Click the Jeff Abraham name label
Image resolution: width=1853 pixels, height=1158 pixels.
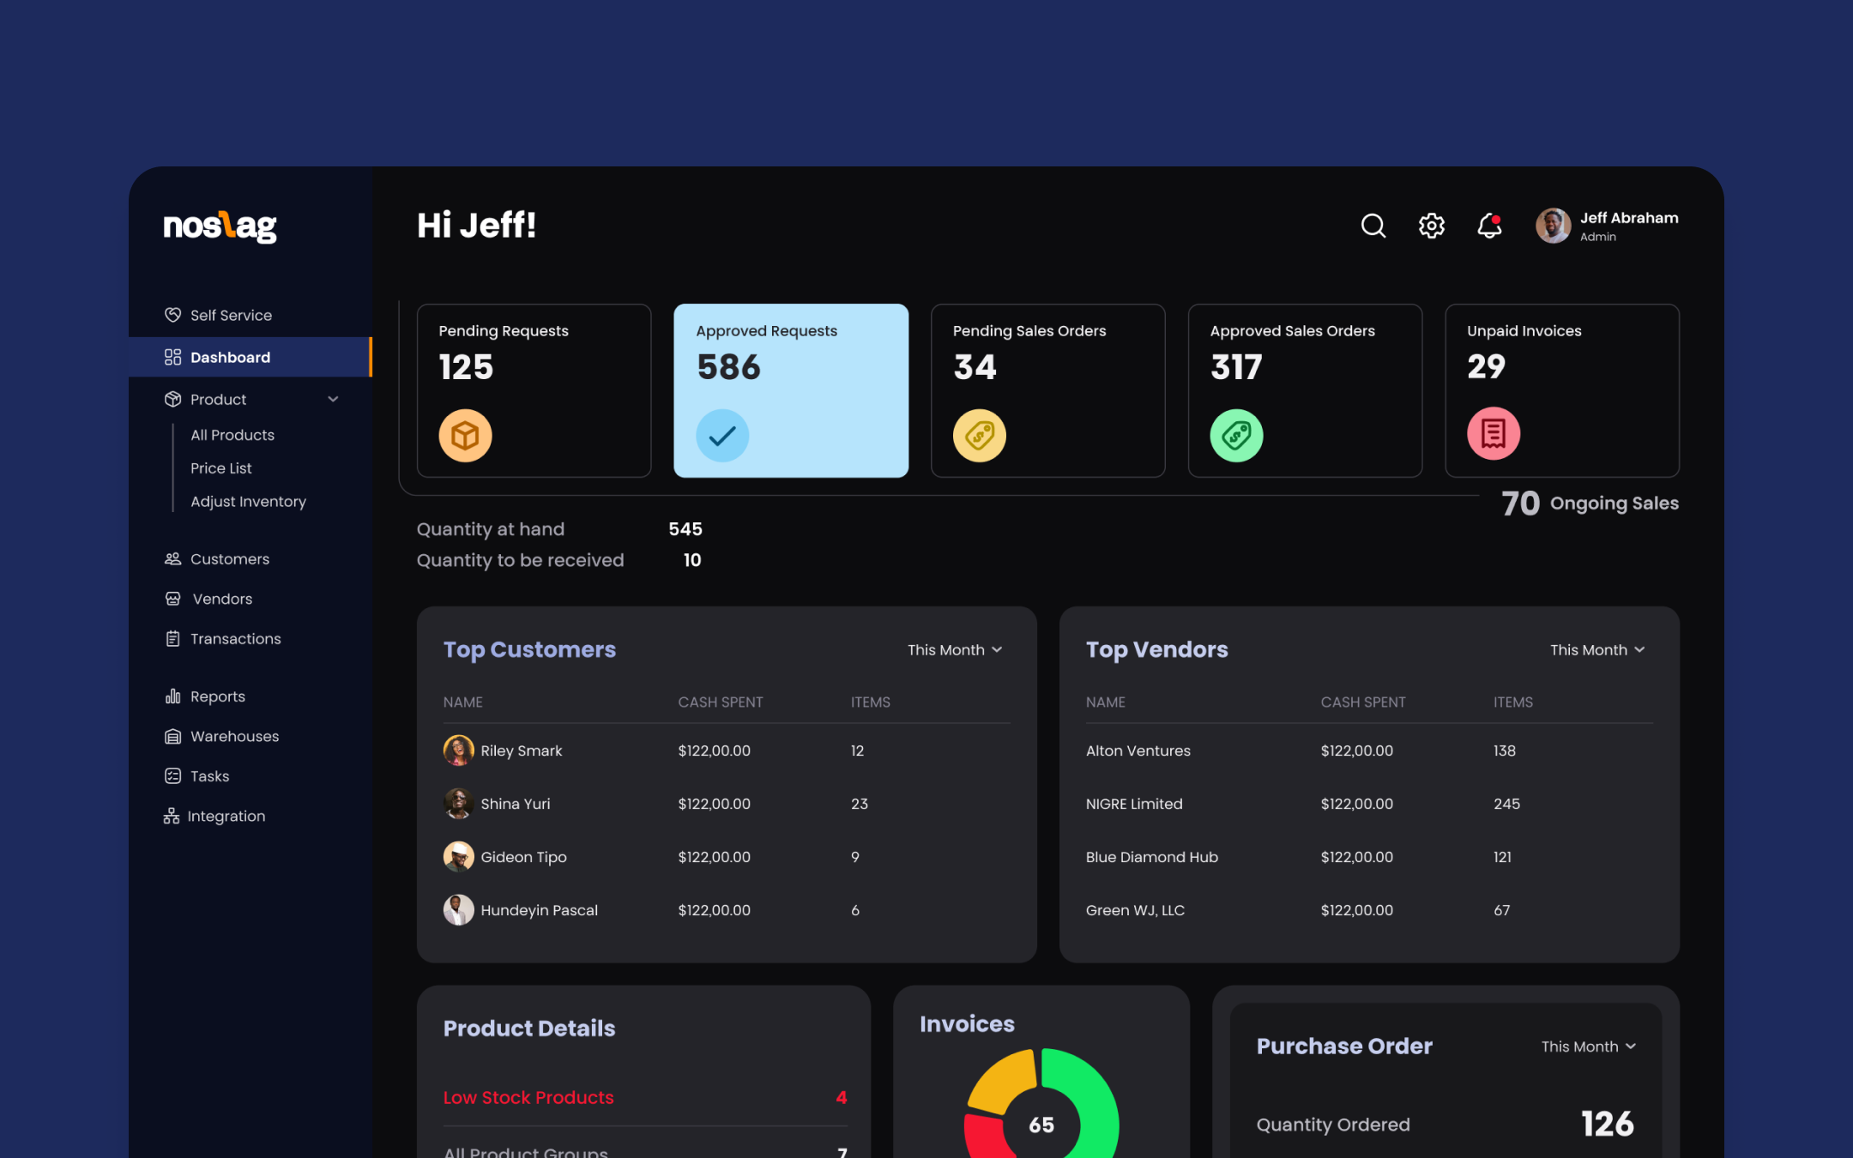point(1628,217)
